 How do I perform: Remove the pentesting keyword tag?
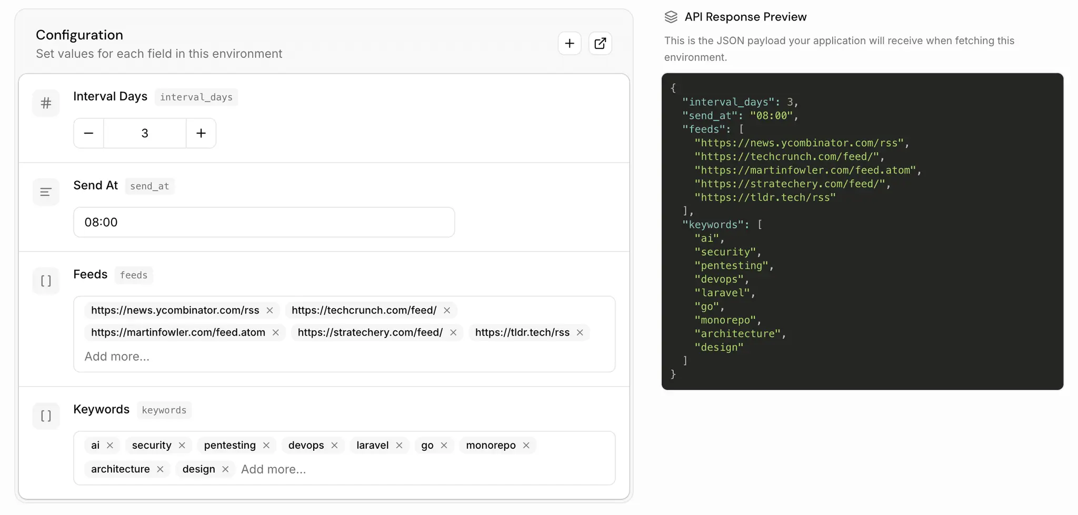[x=266, y=445]
